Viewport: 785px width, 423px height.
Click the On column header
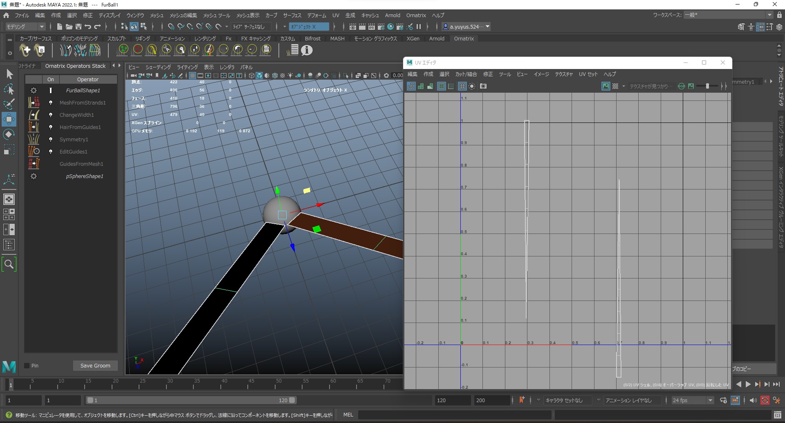coord(51,79)
